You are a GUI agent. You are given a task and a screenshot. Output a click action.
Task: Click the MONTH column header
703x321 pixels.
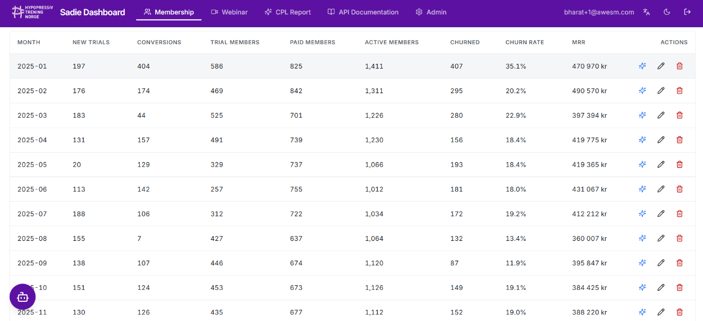[x=29, y=42]
